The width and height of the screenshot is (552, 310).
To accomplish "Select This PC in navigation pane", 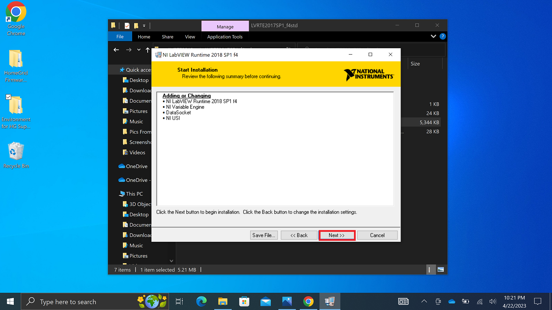I will pos(131,194).
